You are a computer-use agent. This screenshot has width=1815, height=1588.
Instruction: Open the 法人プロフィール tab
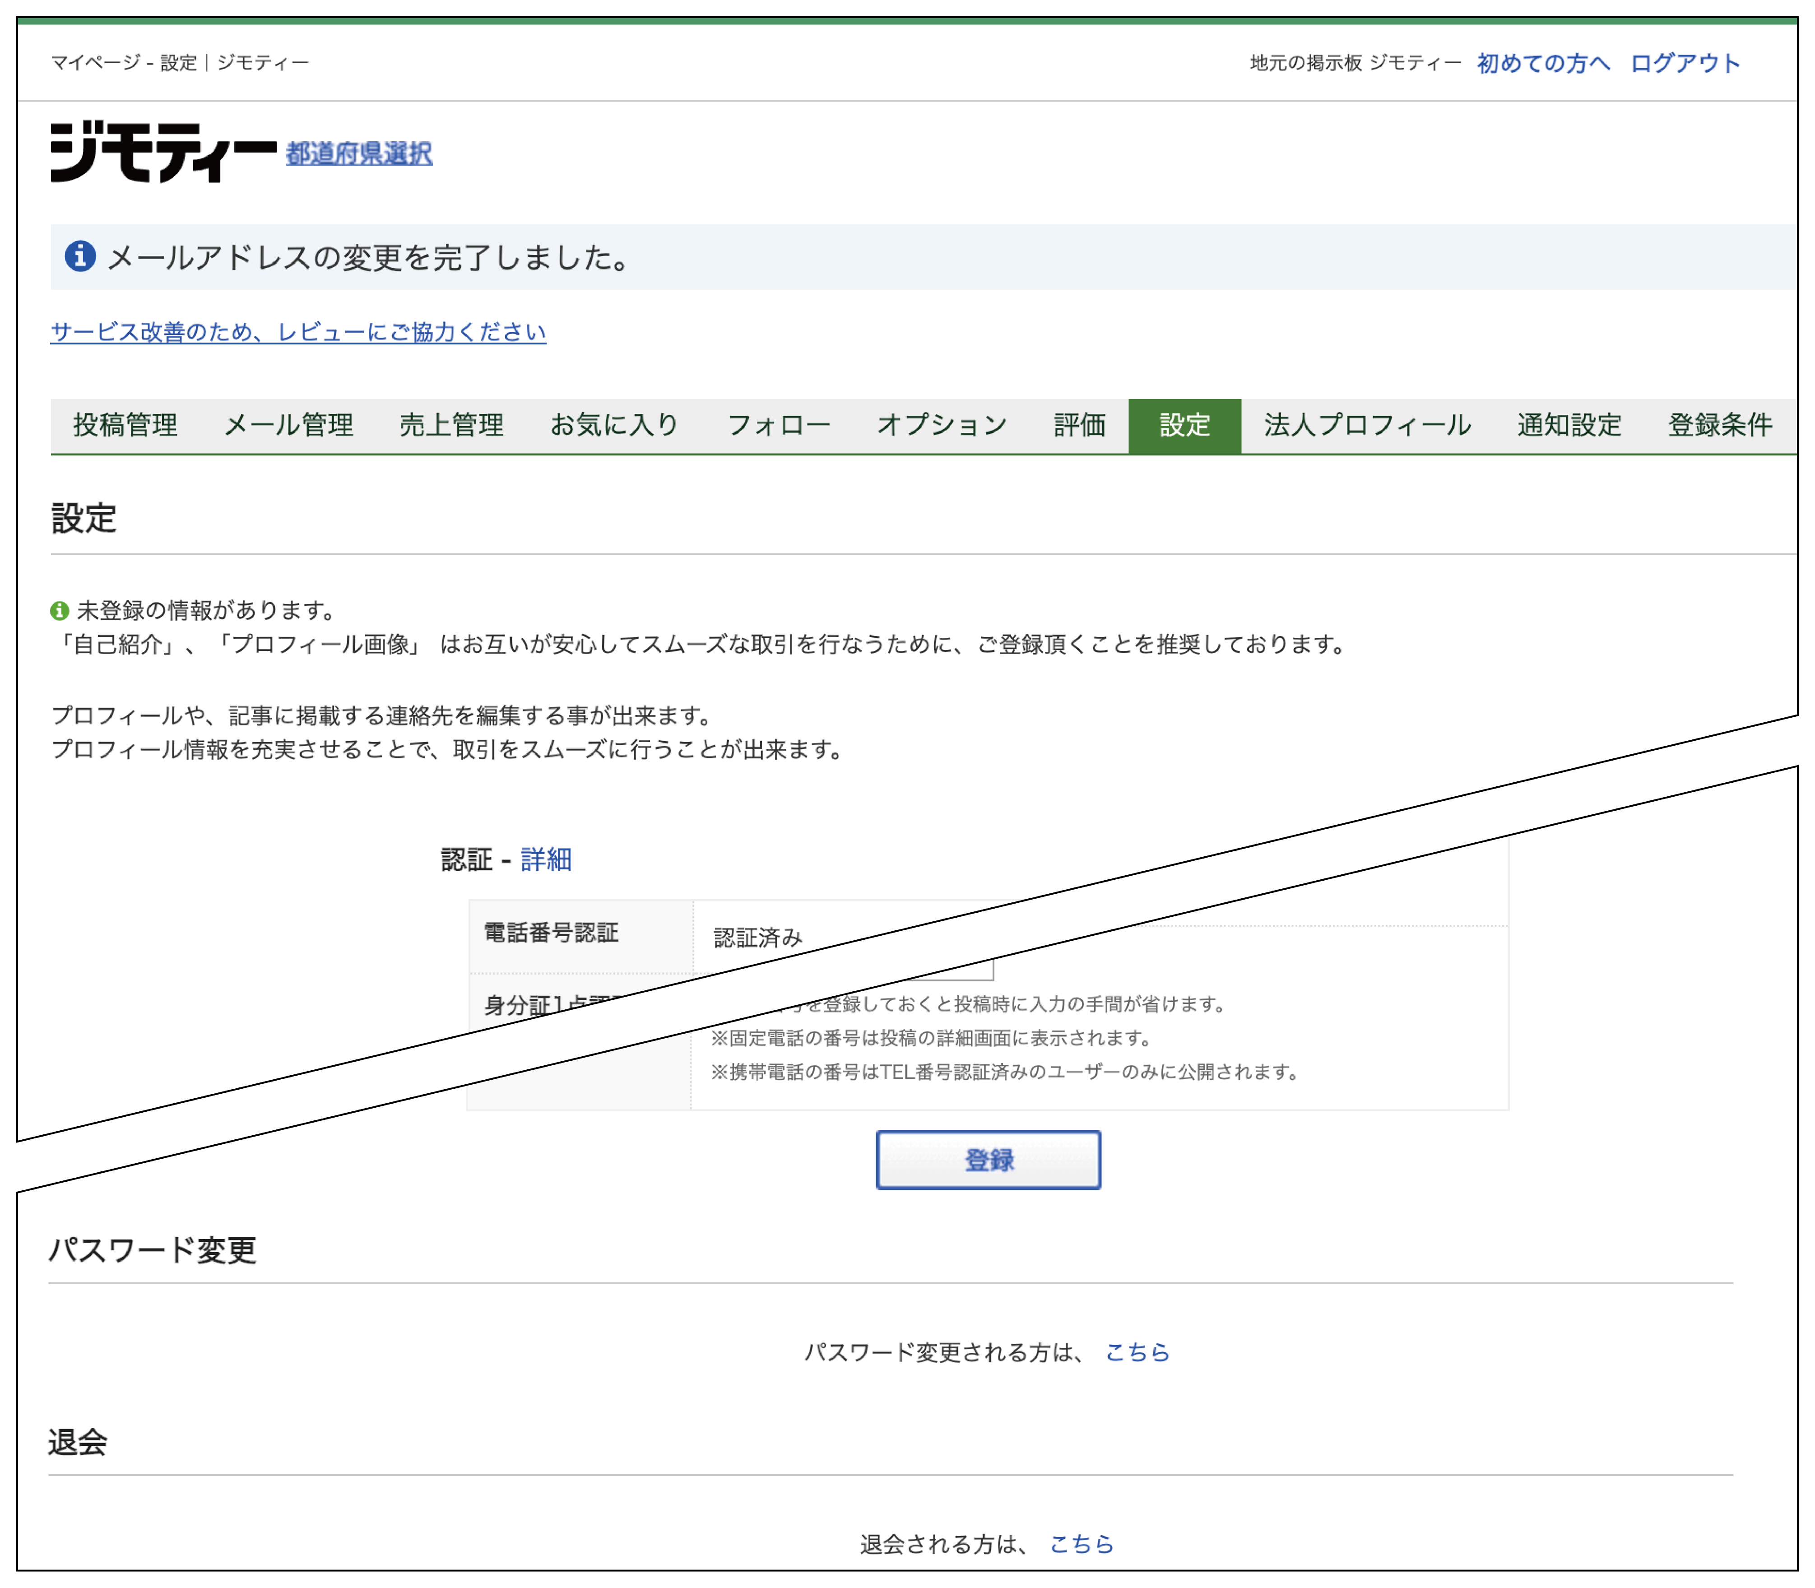1367,425
